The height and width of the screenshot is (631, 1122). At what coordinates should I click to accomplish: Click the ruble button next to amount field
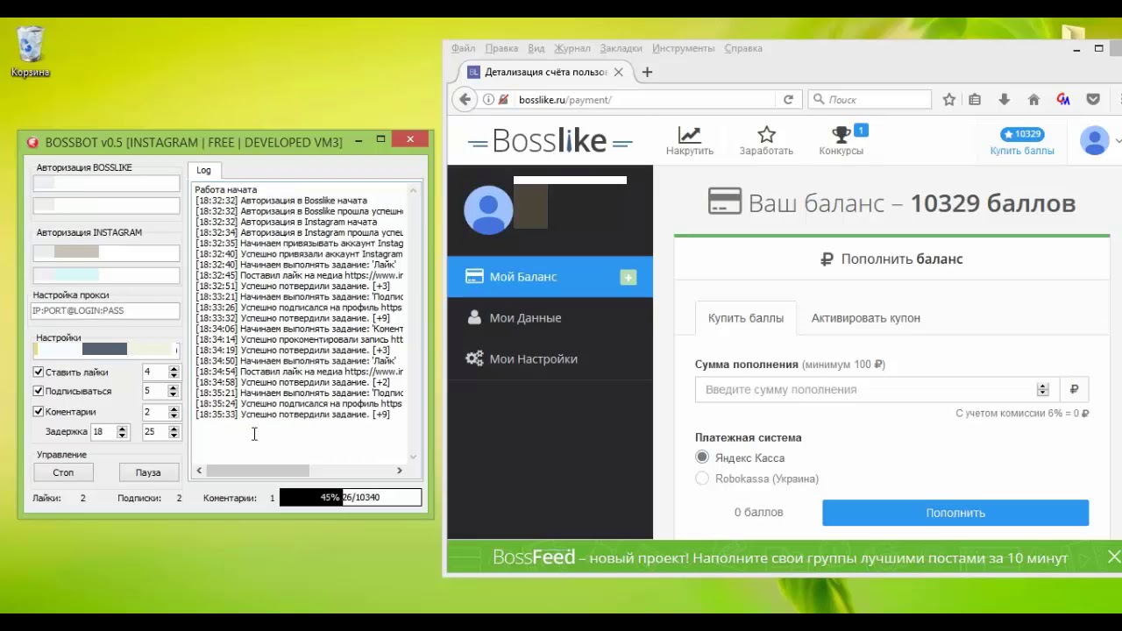point(1074,389)
